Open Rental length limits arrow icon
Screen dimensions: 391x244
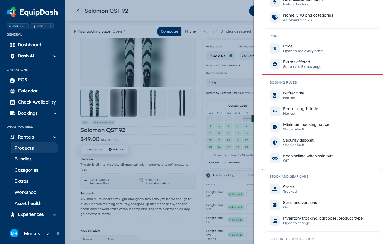point(275,111)
